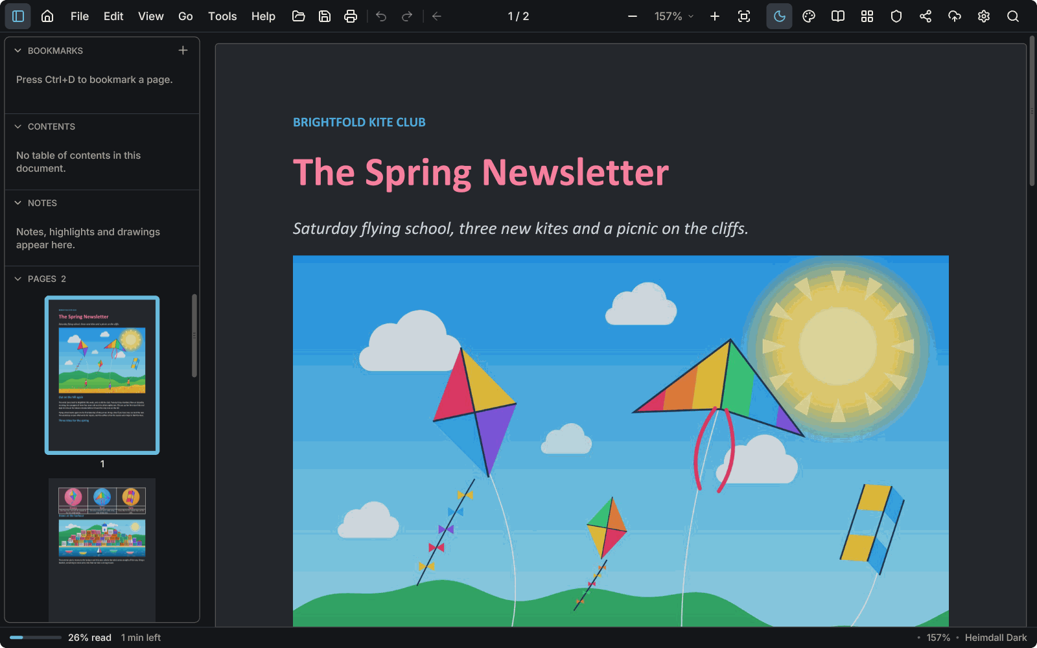Redo the last action

[407, 16]
